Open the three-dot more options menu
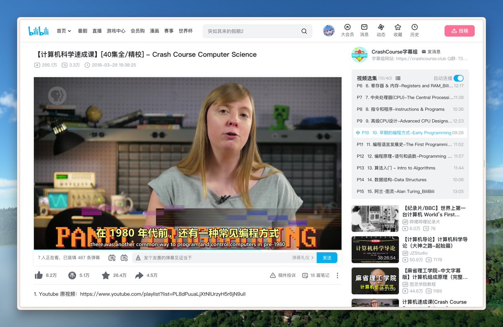This screenshot has width=503, height=327. (x=337, y=275)
